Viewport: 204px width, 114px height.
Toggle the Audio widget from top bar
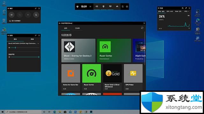pyautogui.click(x=97, y=6)
